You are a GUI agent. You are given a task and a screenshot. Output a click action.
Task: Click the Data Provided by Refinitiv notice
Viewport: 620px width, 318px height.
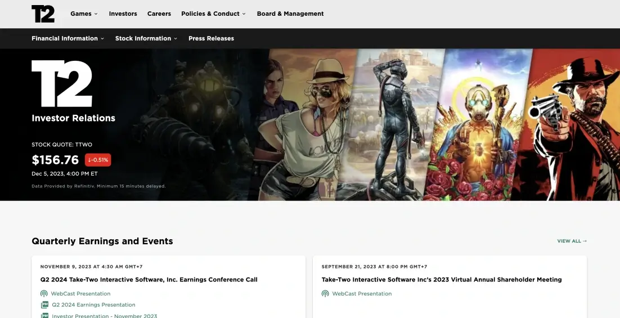pyautogui.click(x=98, y=186)
